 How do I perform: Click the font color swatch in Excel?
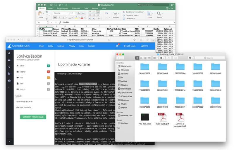82,18
